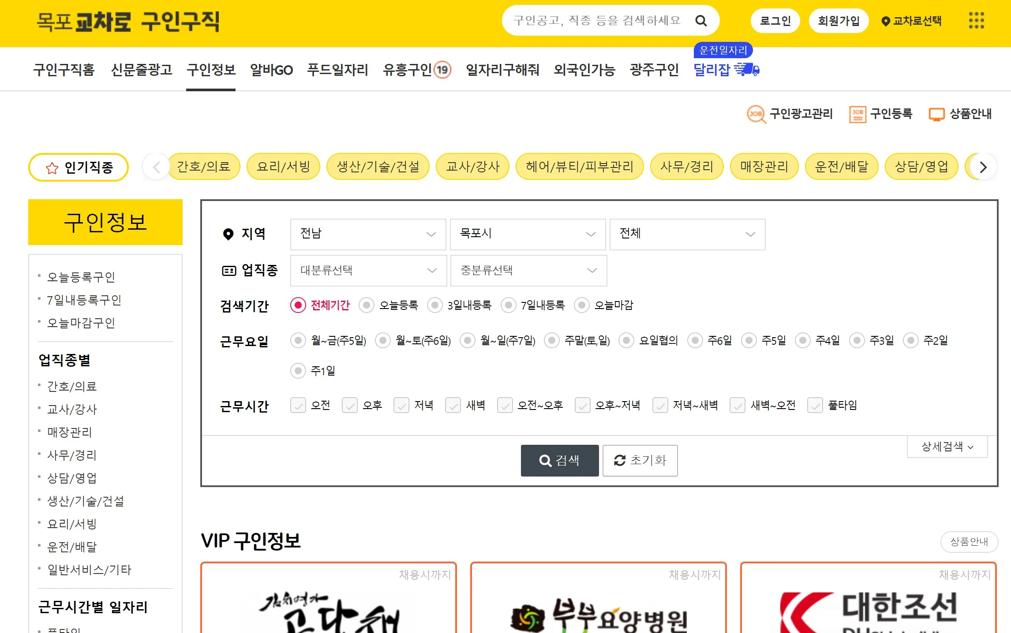Go to the 알바GO menu tab
This screenshot has height=633, width=1011.
[271, 70]
